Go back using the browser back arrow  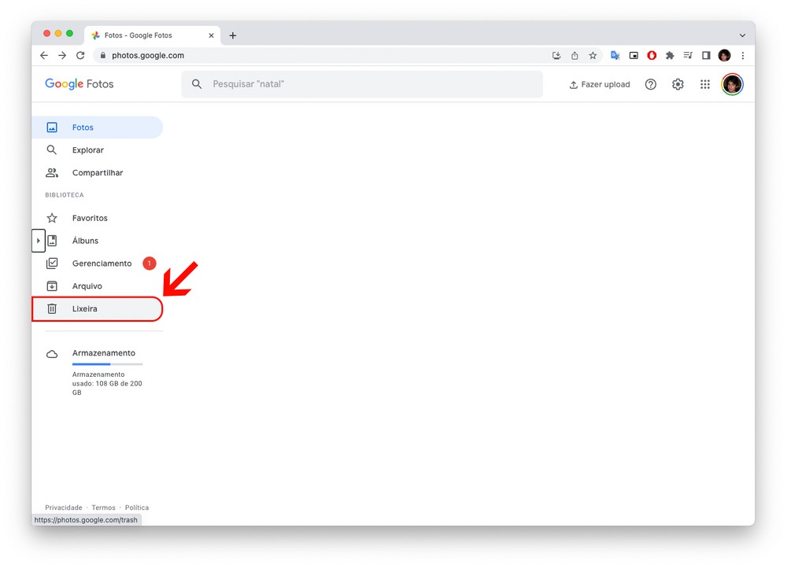44,55
